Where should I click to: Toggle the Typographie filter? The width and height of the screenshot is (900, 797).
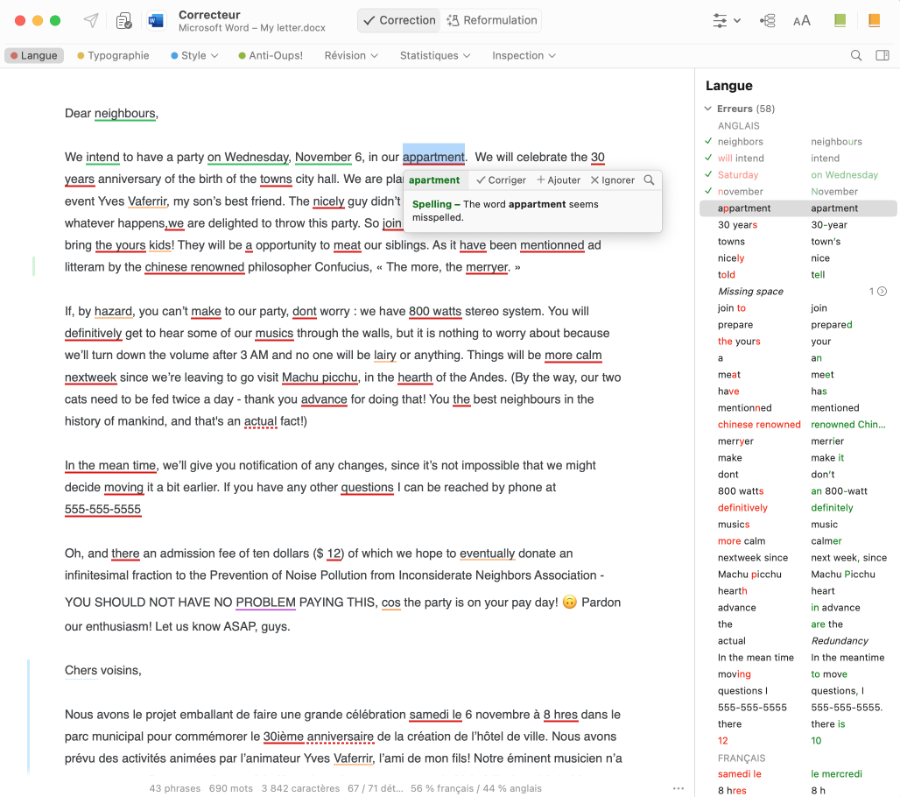click(113, 55)
